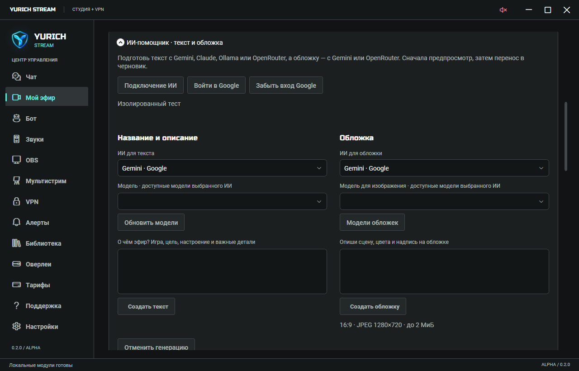Screen dimensions: 579x371
Task: Click the red muted speaker icon in title bar
Action: point(503,10)
